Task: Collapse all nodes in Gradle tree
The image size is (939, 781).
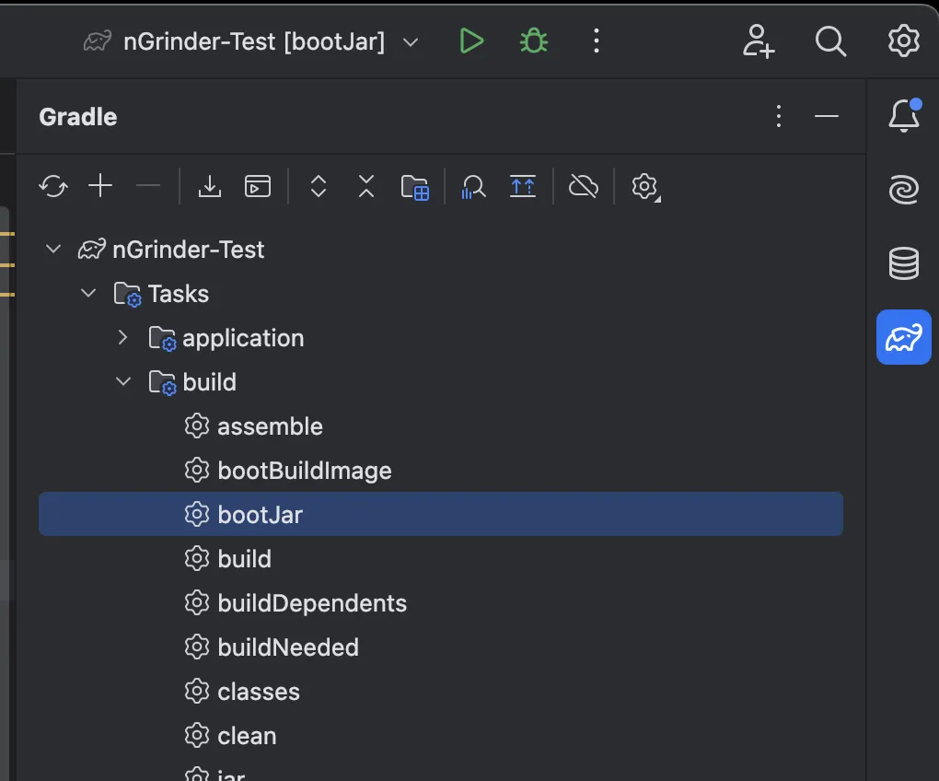Action: click(365, 186)
